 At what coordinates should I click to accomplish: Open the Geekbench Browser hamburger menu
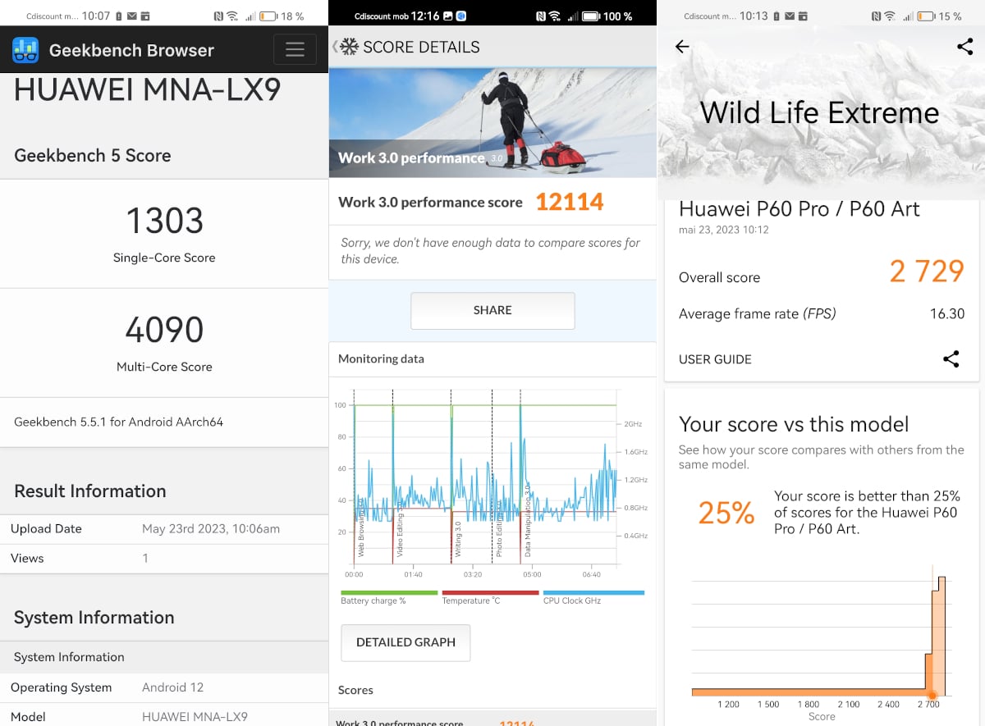pos(295,50)
